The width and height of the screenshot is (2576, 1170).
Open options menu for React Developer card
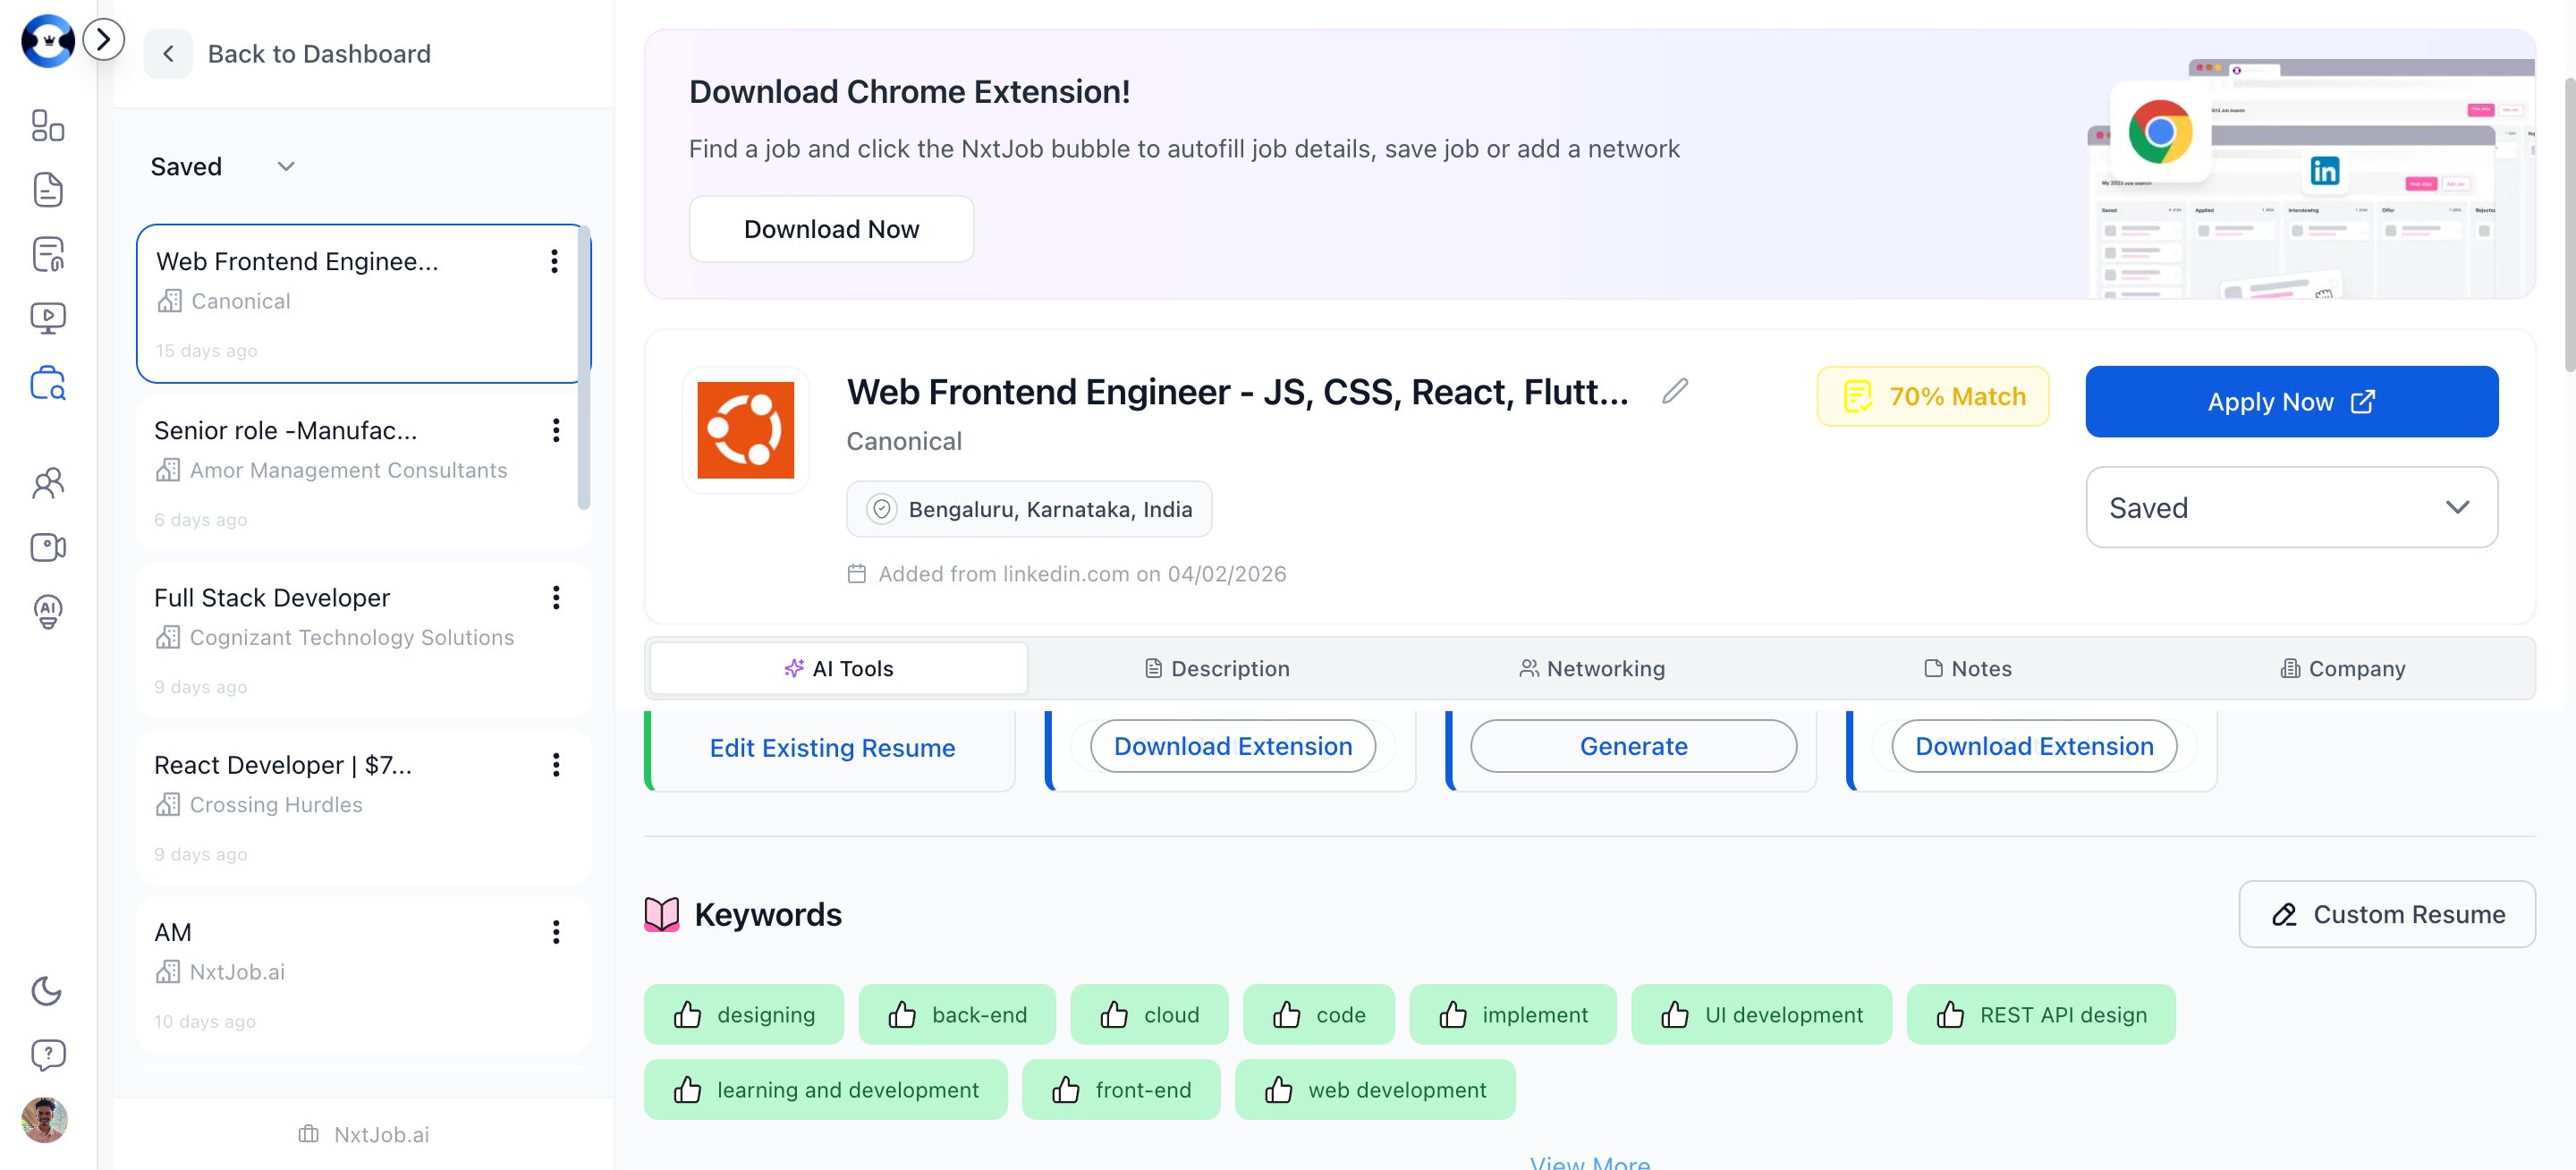pyautogui.click(x=556, y=765)
